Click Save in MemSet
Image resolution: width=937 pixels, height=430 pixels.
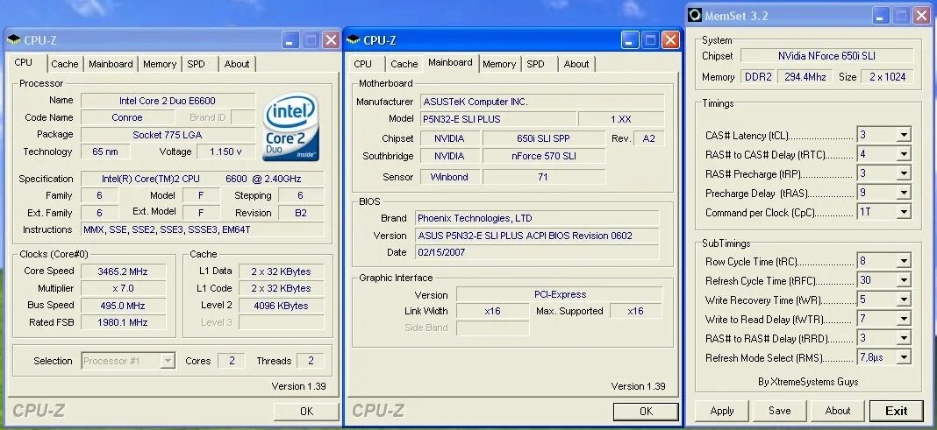pyautogui.click(x=779, y=411)
